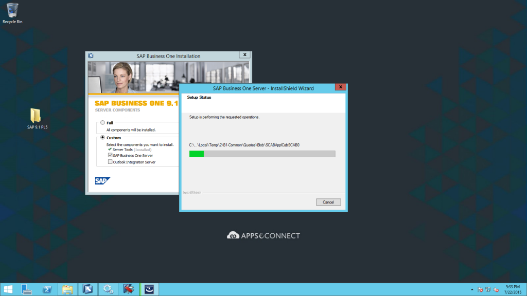527x296 pixels.
Task: Click the SAP BUSINESS ONE 9.1 heading
Action: coord(136,103)
